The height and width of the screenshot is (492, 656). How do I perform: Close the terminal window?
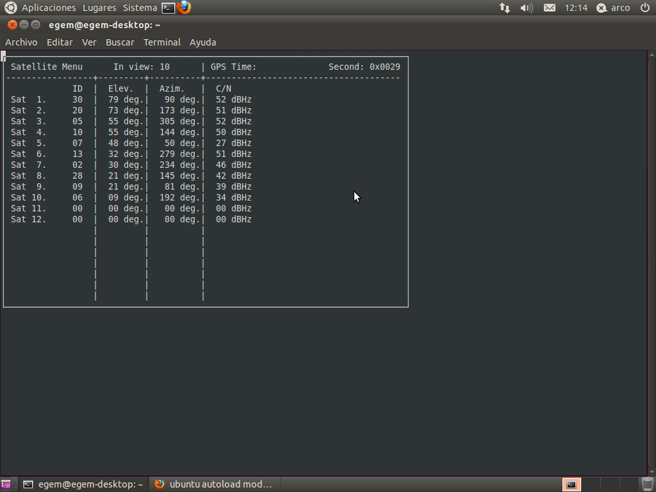pyautogui.click(x=12, y=25)
